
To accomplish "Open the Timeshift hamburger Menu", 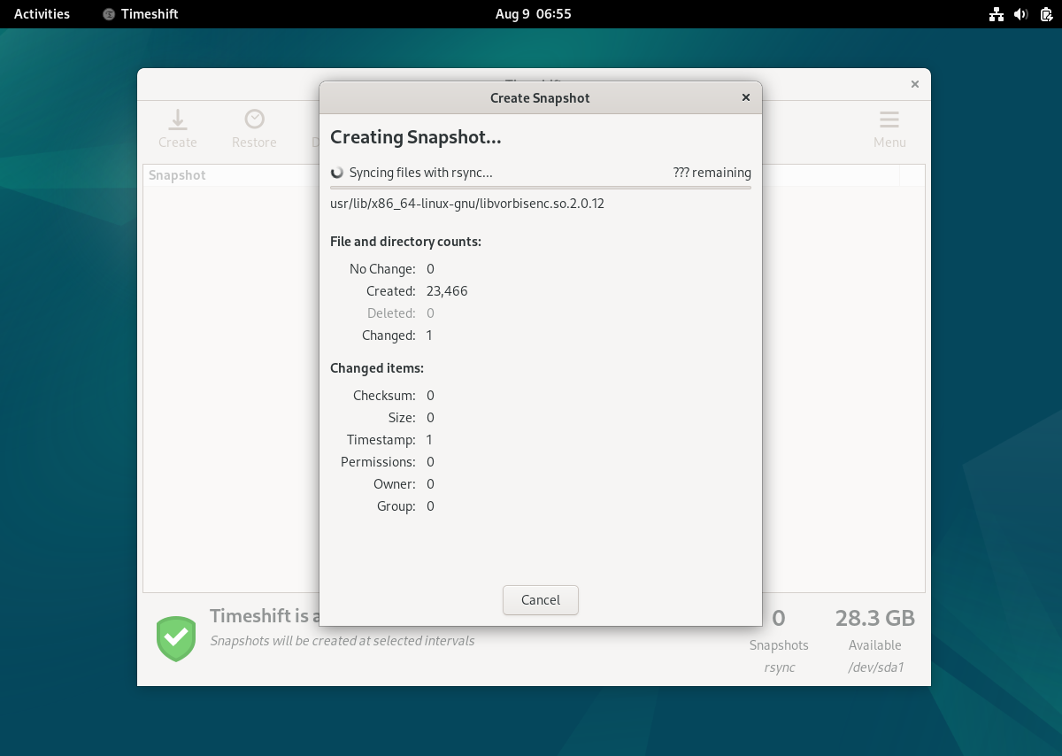I will click(889, 128).
